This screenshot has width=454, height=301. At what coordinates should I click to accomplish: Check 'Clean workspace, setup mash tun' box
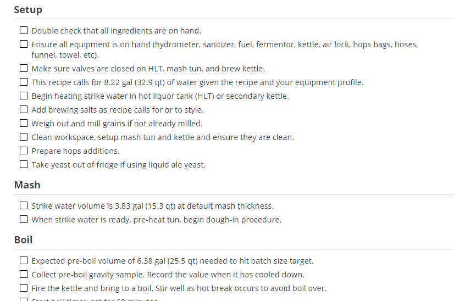[x=24, y=137]
